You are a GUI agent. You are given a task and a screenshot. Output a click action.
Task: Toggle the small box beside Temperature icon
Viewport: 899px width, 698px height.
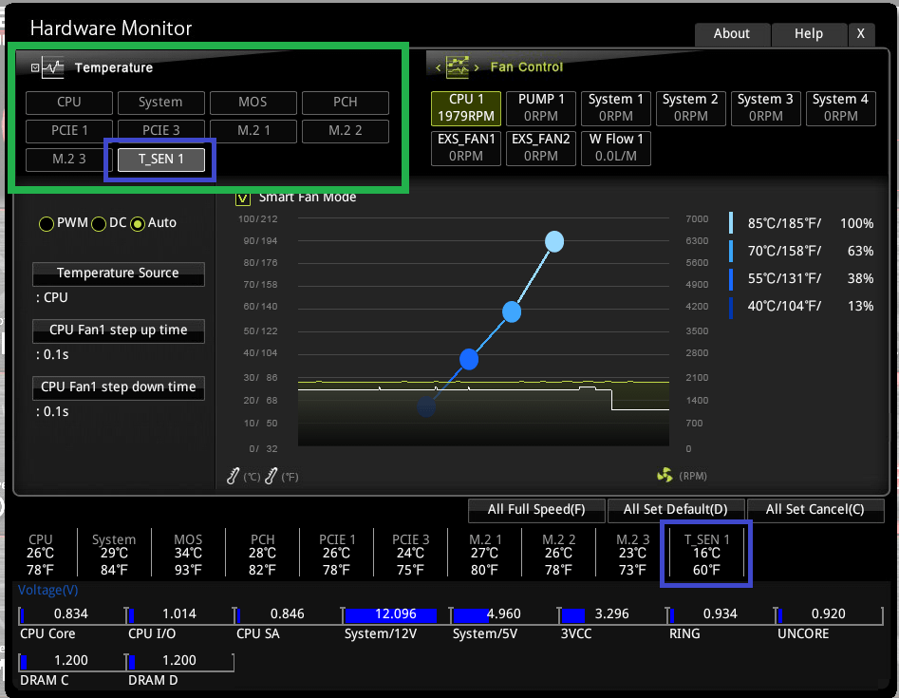point(35,67)
